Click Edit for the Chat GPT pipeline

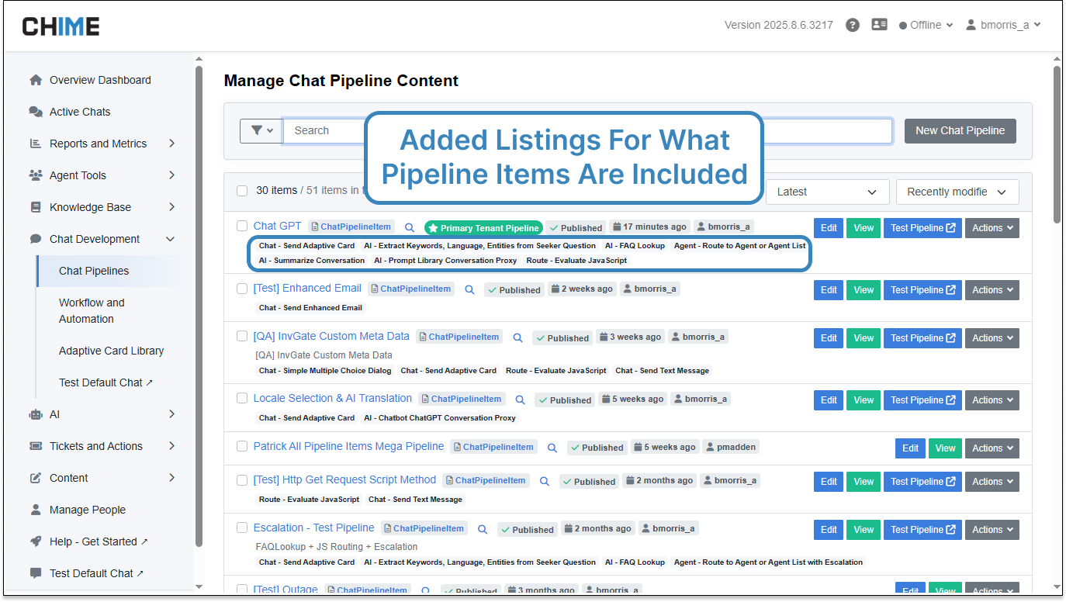click(x=829, y=228)
